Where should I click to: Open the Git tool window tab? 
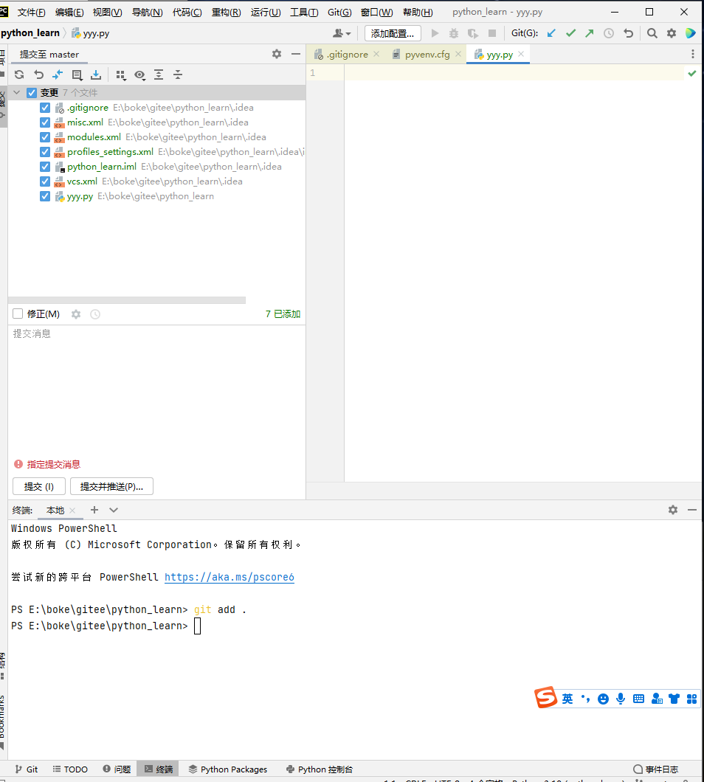[x=27, y=769]
